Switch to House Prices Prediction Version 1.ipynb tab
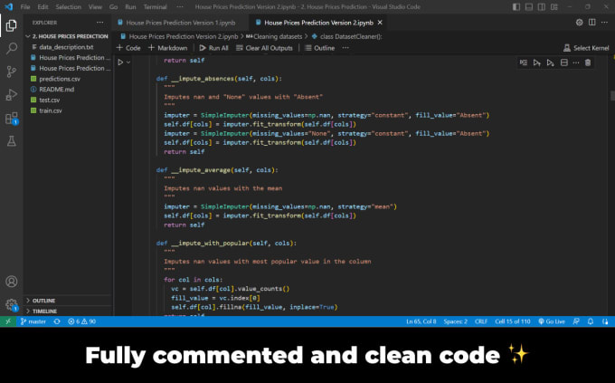Image resolution: width=615 pixels, height=383 pixels. pos(180,23)
